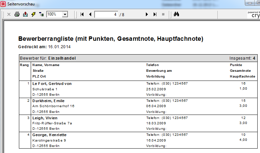
Task: Click application date 06.04.2009
Action: click(156, 106)
